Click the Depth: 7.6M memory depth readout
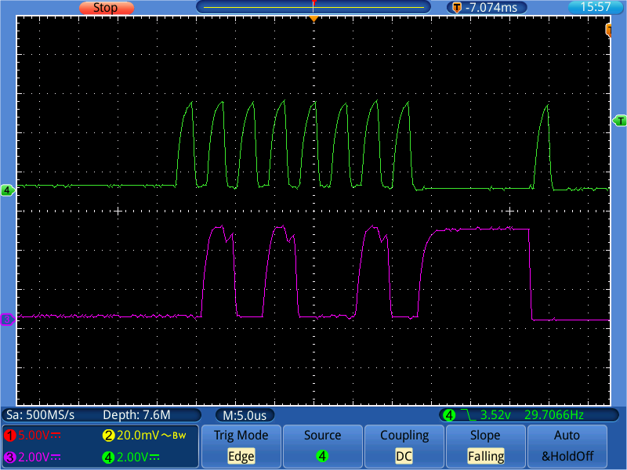The height and width of the screenshot is (470, 627). [136, 415]
